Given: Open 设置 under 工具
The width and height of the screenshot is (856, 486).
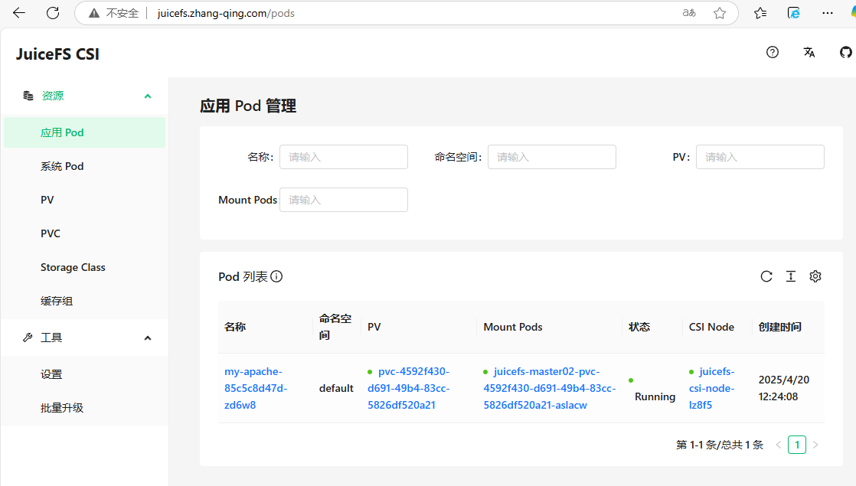Looking at the screenshot, I should click(85, 375).
